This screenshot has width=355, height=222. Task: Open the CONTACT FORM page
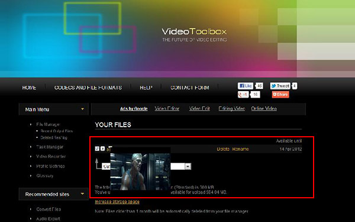point(190,88)
